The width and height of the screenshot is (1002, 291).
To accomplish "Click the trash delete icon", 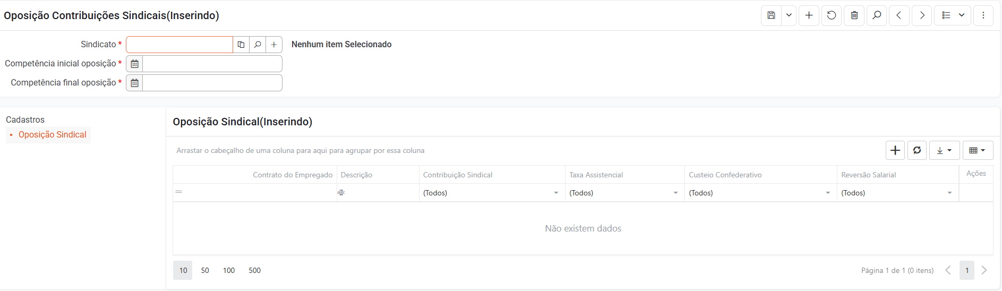I will click(854, 15).
